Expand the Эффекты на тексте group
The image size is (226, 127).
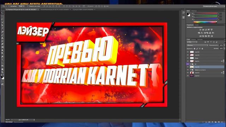[x=190, y=70]
